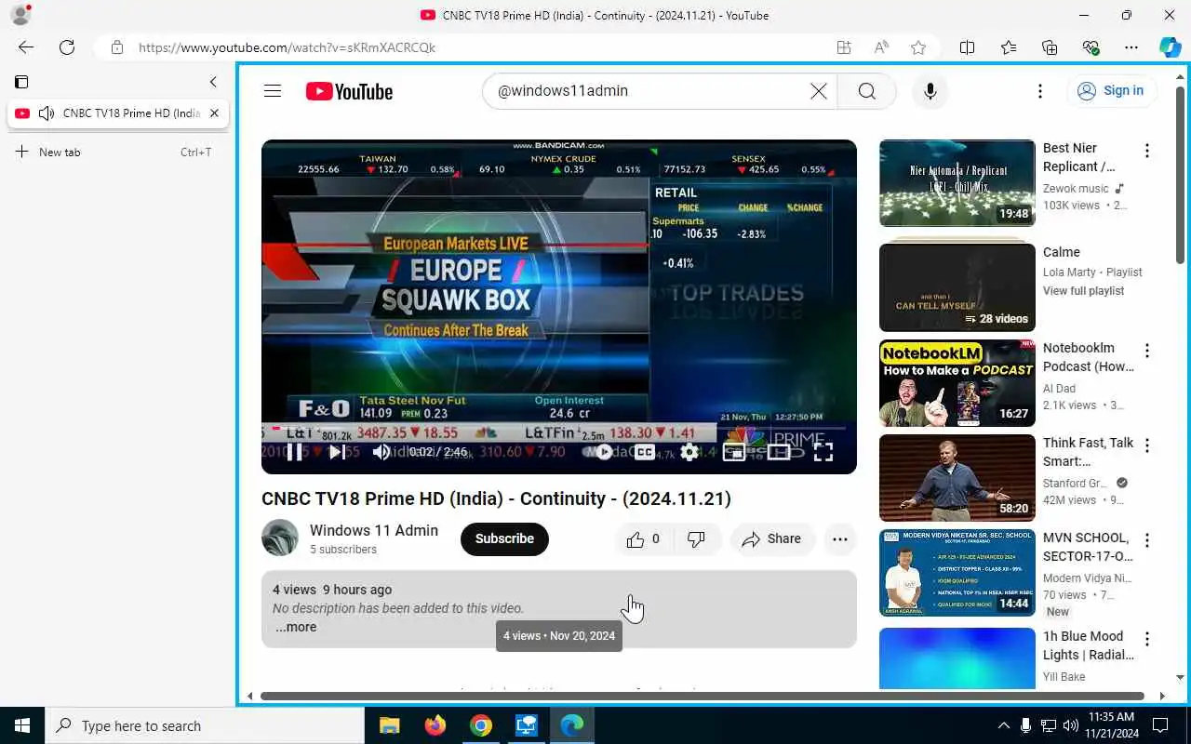Clear the YouTube search query
Screen dimensions: 1191x744
point(819,91)
